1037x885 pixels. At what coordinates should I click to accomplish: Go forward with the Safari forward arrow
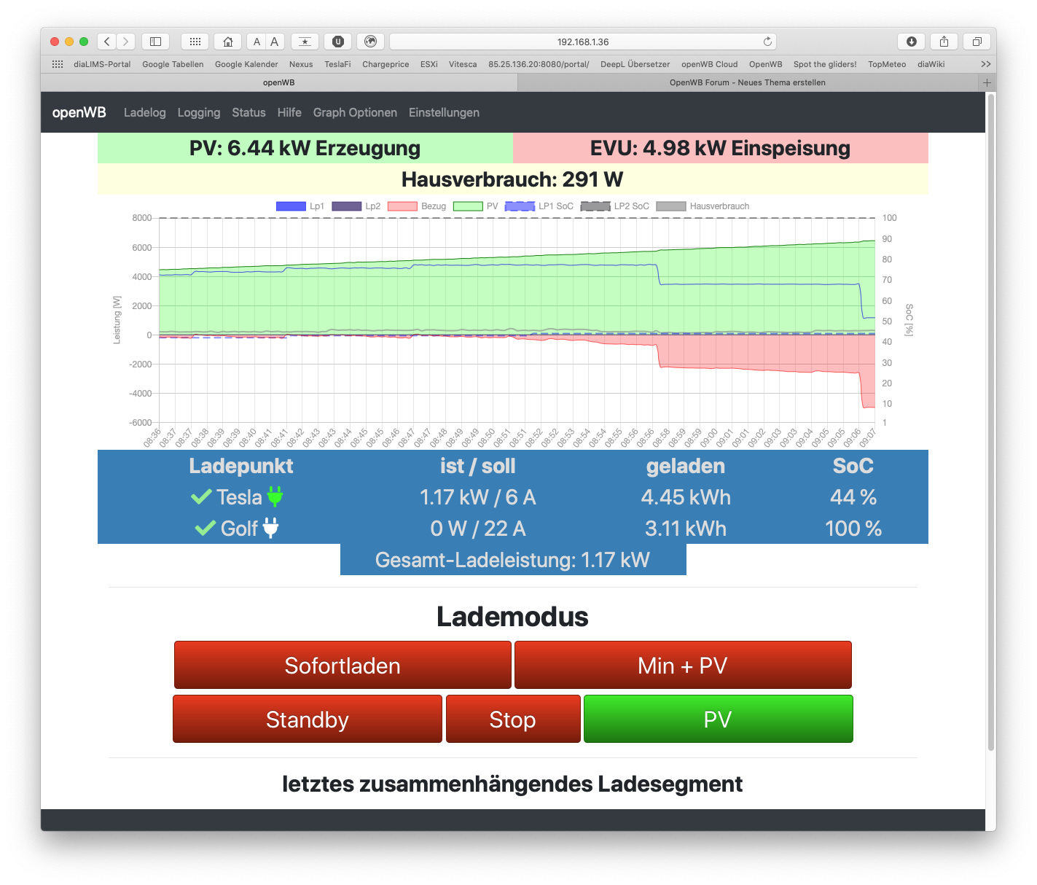click(x=126, y=42)
